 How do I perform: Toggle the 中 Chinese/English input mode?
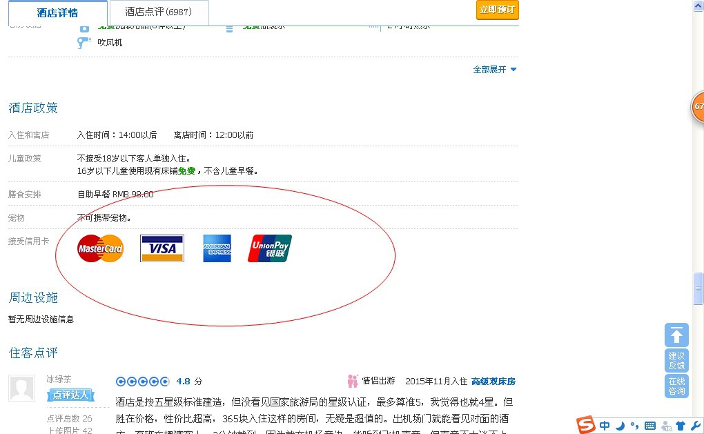(605, 426)
